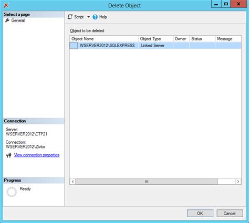249x223 pixels.
Task: Click the horizontal scrollbar right arrow
Action: (238, 182)
